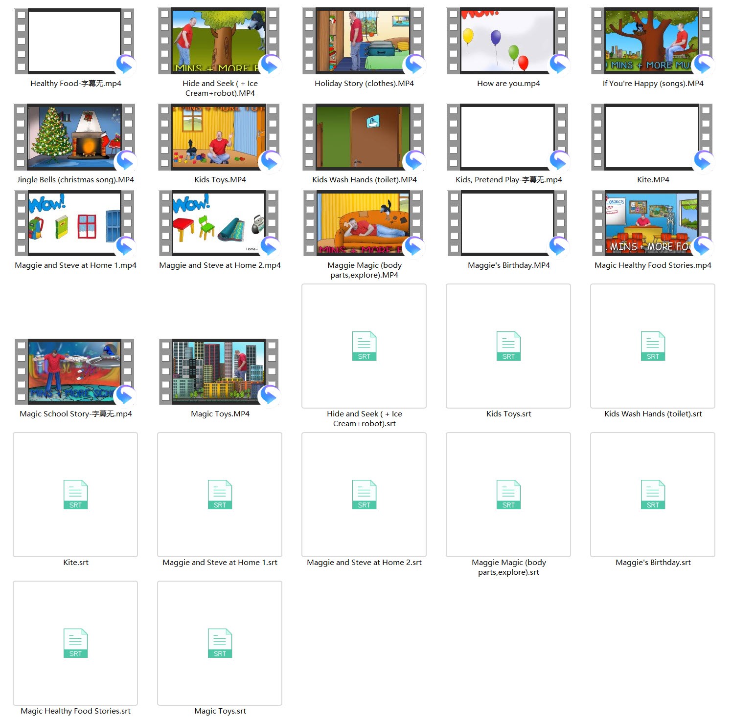
Task: Select the How are you.mp4 balloon thumbnail
Action: 507,41
